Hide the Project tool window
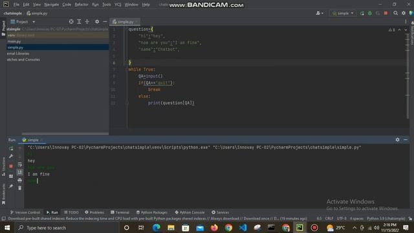414x233 pixels. tap(105, 21)
